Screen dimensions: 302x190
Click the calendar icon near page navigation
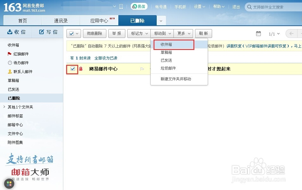[258, 33]
